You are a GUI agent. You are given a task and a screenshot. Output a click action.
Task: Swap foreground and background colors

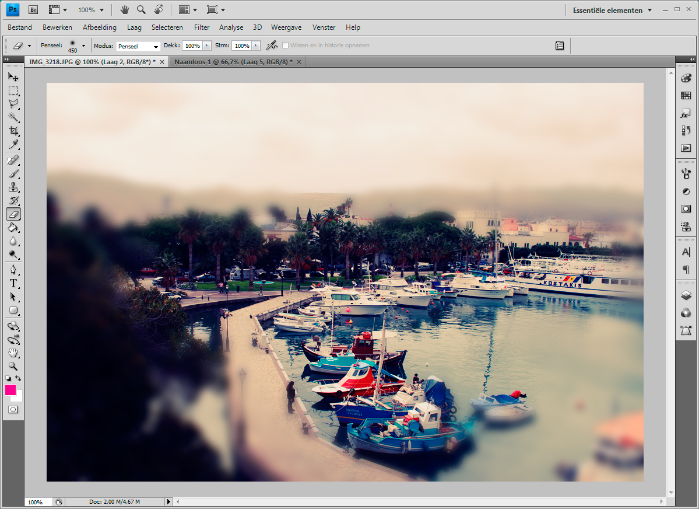[x=18, y=378]
